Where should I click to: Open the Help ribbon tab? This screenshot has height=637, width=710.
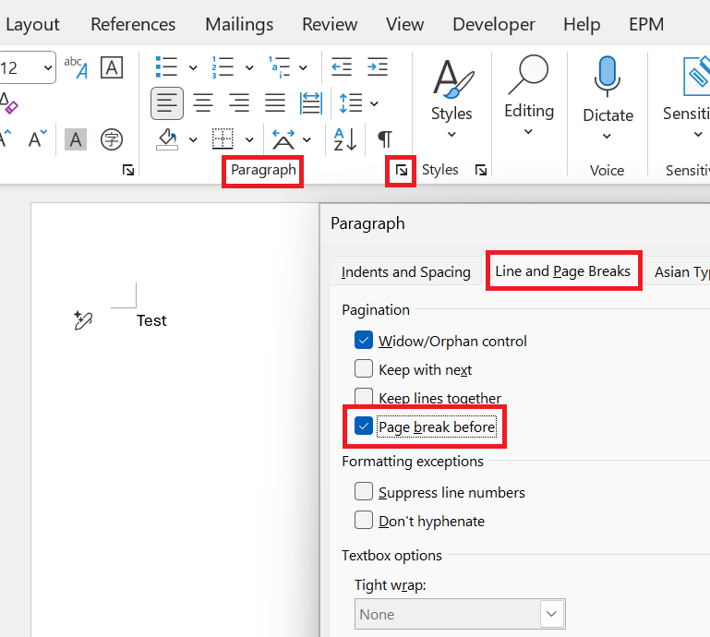pos(582,24)
